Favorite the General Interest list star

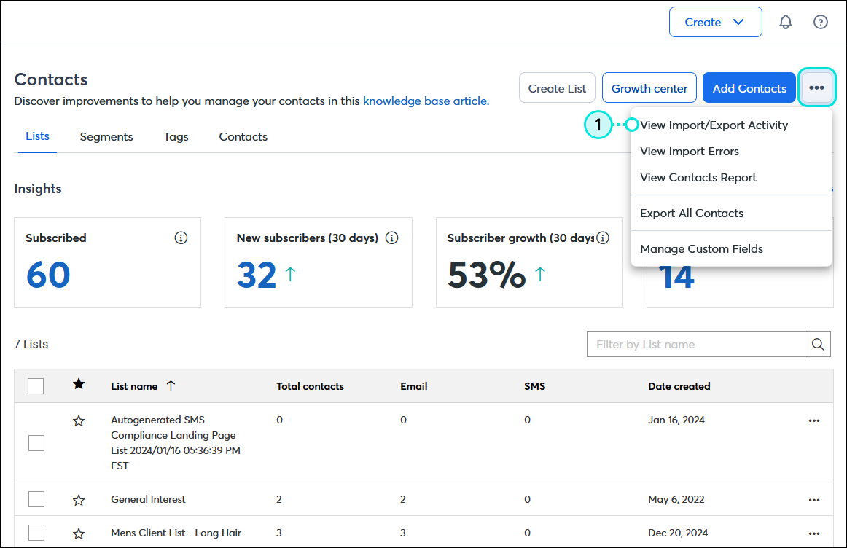[79, 500]
